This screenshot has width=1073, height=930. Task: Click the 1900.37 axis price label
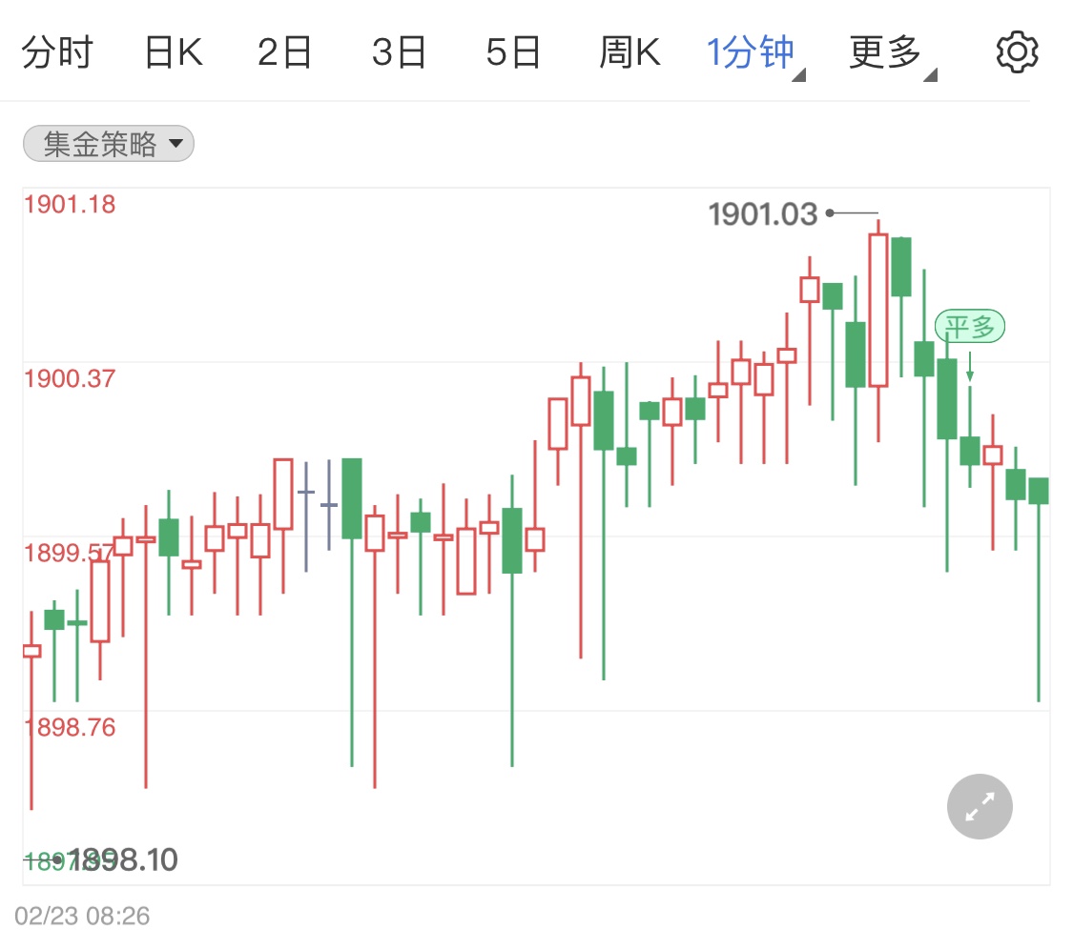click(70, 378)
